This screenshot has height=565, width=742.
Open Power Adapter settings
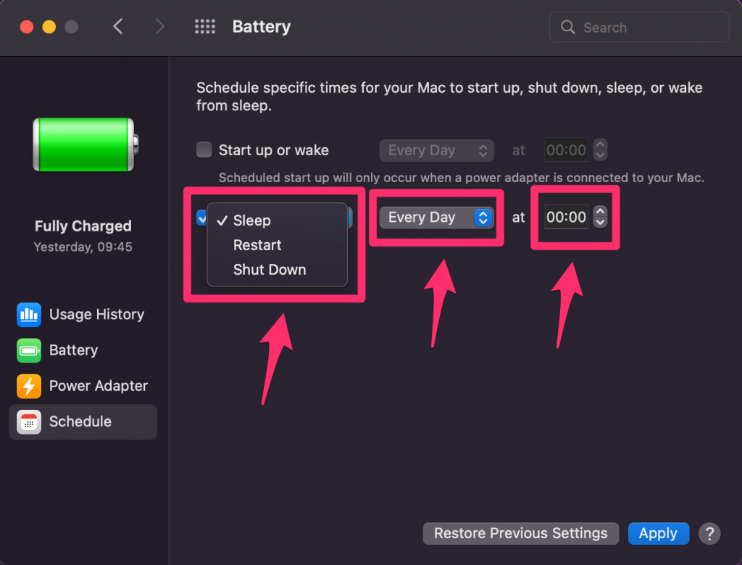pos(99,386)
